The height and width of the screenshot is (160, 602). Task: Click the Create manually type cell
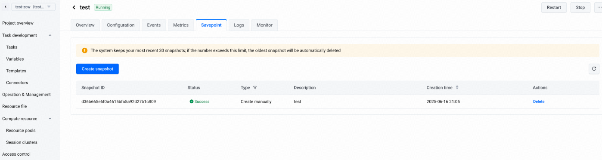click(x=256, y=102)
